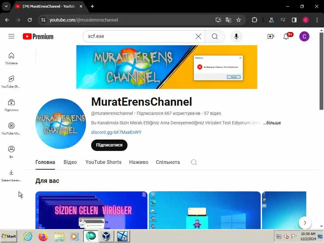Click the taskbar clock showing 10:59 AM
Viewport: 324px width, 243px height.
tap(308, 236)
